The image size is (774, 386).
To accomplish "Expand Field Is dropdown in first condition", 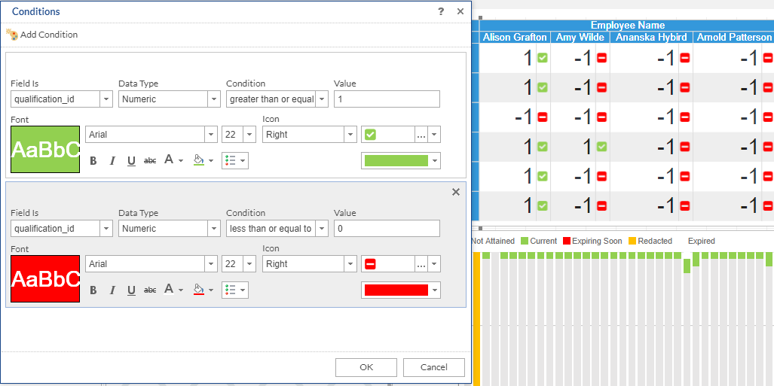I will (x=106, y=99).
